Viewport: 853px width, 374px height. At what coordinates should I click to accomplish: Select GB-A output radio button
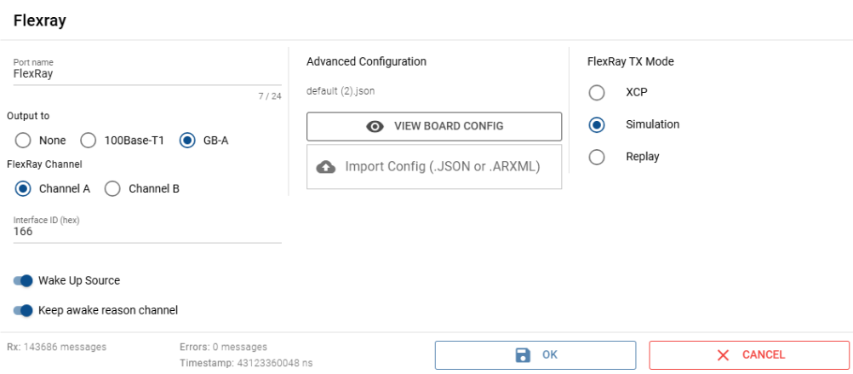coord(187,141)
